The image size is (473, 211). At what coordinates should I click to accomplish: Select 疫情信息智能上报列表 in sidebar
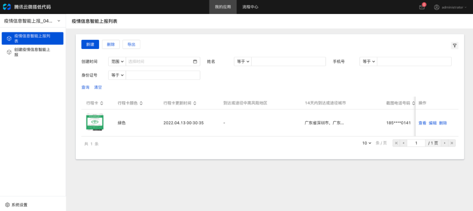click(x=32, y=38)
